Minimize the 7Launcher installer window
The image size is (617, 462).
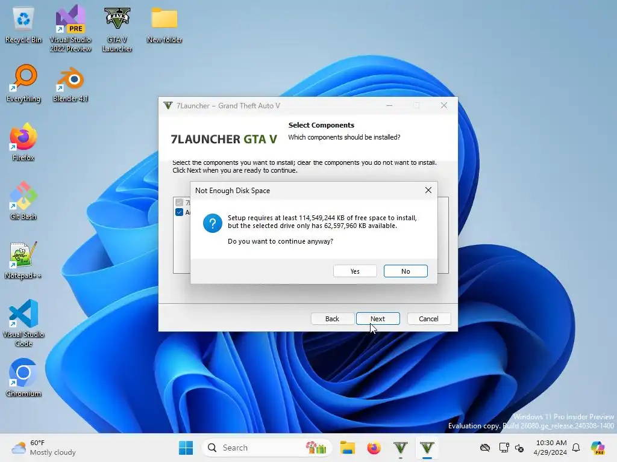389,105
